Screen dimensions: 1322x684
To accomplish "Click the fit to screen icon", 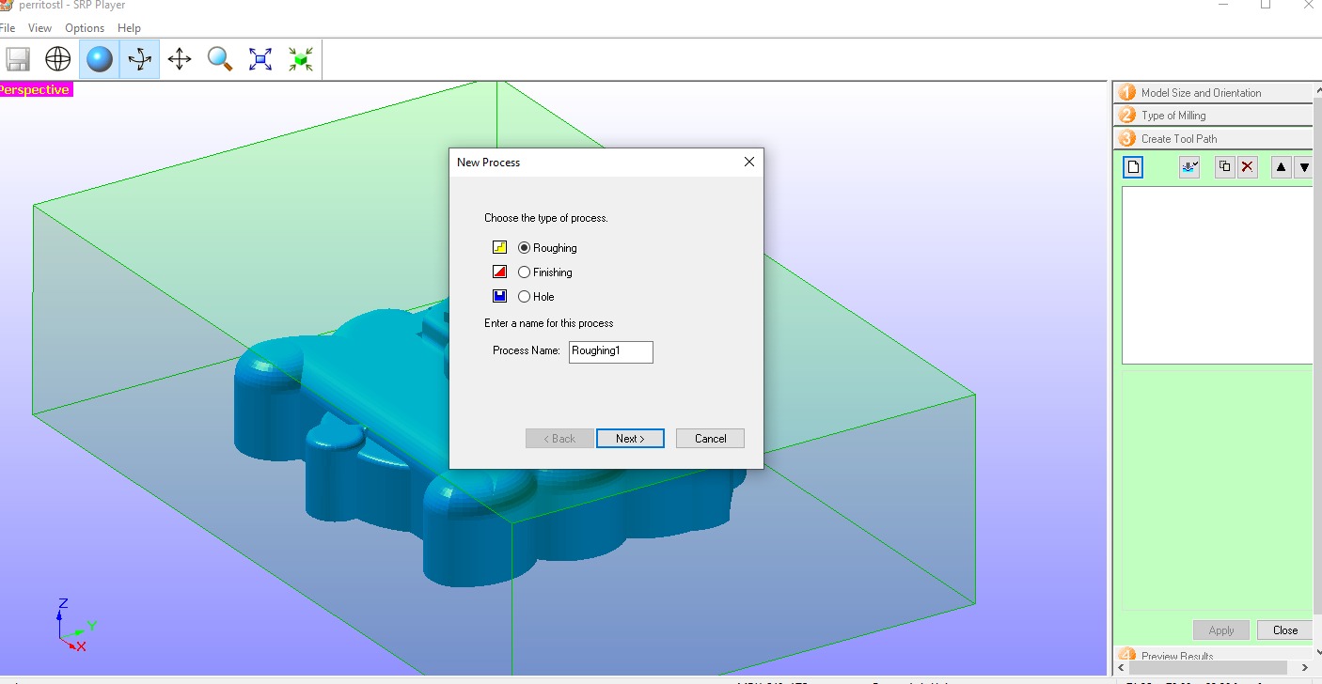I will pyautogui.click(x=260, y=59).
